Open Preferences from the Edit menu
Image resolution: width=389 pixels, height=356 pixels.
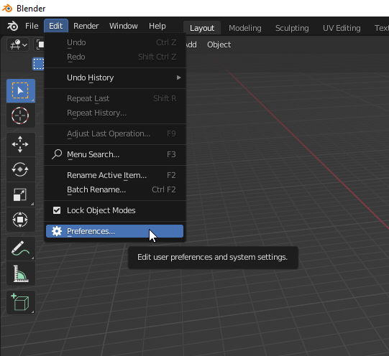pyautogui.click(x=115, y=231)
